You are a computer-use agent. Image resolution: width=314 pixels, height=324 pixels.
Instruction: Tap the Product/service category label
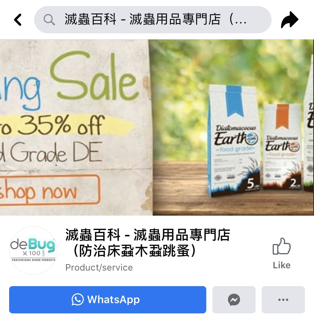(x=99, y=268)
